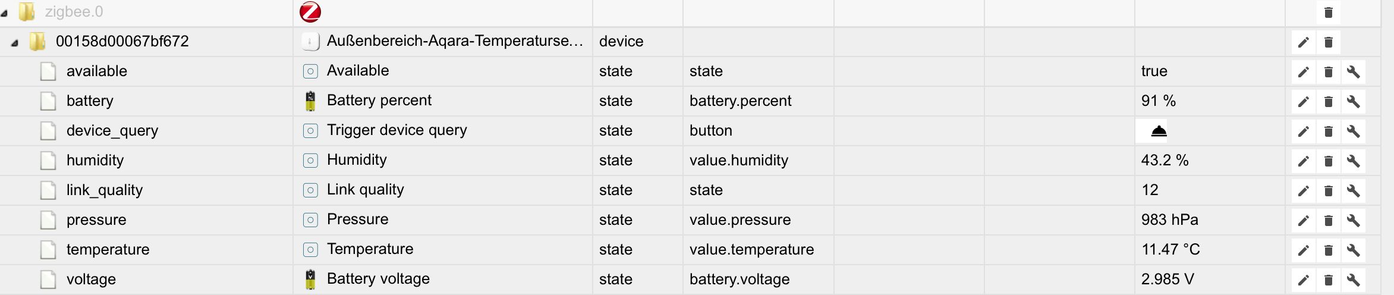Collapse the zigbee.0 tree node
1394x295 pixels.
coord(5,12)
